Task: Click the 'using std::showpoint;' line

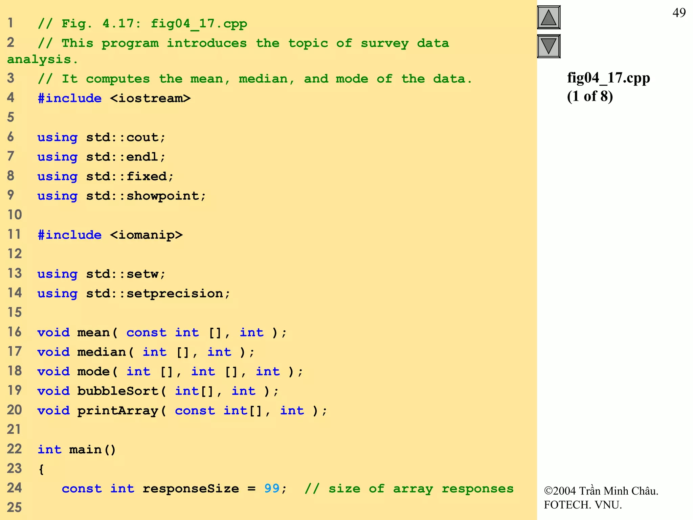Action: tap(122, 196)
